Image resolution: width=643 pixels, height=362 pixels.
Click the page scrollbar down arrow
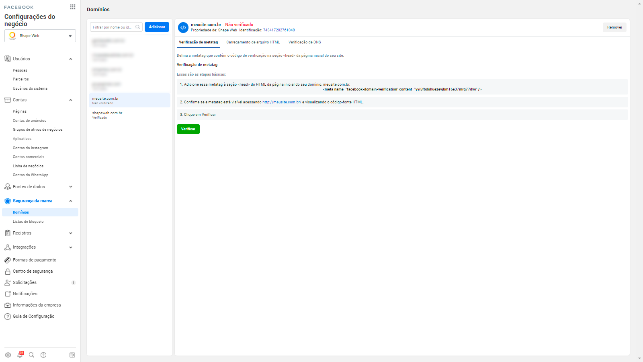640,358
